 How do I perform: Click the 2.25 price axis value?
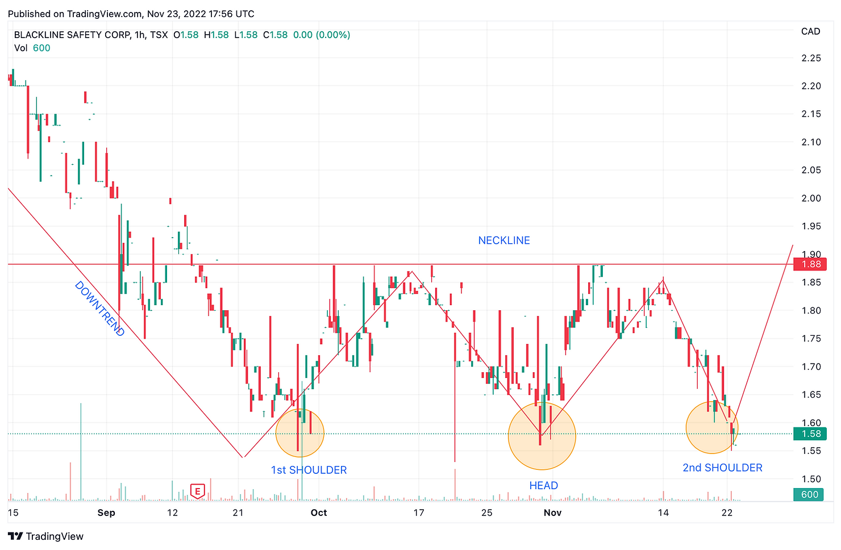click(x=811, y=58)
